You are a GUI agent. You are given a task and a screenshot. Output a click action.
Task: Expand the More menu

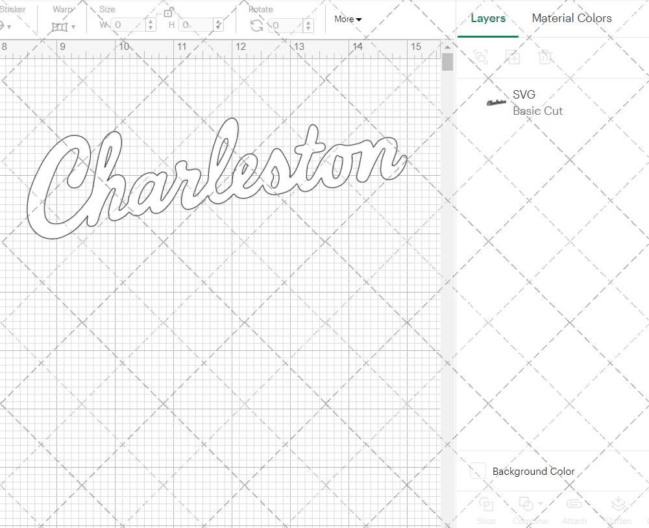tap(348, 19)
